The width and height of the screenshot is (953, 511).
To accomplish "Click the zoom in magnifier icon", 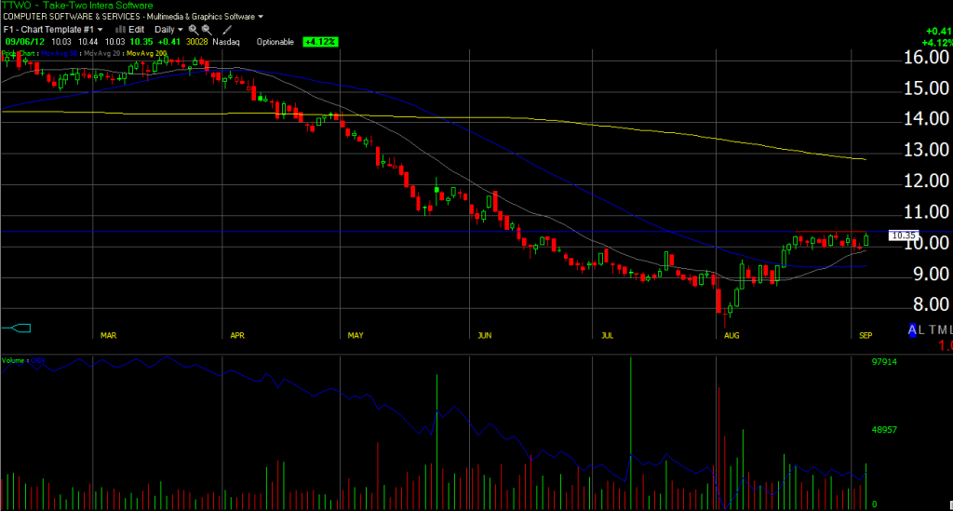I will [194, 29].
